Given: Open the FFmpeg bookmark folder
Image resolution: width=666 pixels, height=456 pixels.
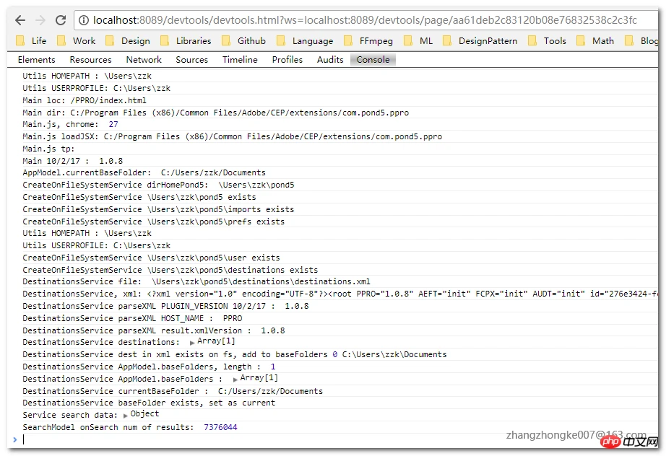Looking at the screenshot, I should (x=368, y=40).
